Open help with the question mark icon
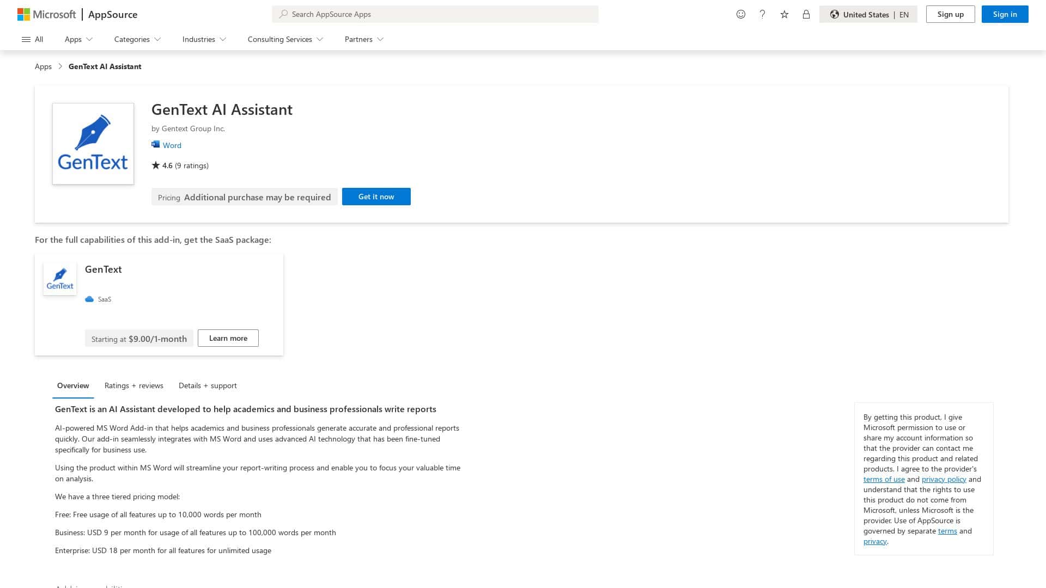The height and width of the screenshot is (588, 1046). [762, 15]
